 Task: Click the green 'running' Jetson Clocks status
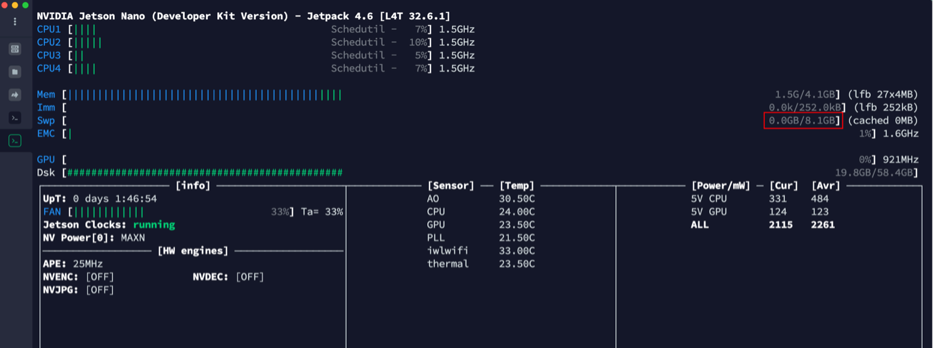click(154, 225)
